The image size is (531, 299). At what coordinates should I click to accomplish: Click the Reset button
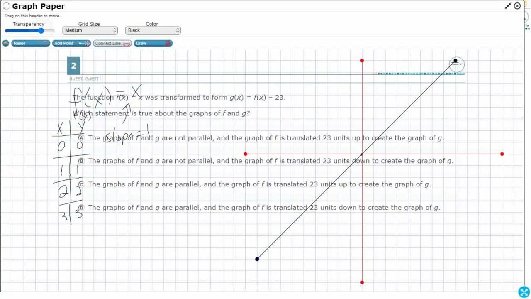click(x=31, y=43)
